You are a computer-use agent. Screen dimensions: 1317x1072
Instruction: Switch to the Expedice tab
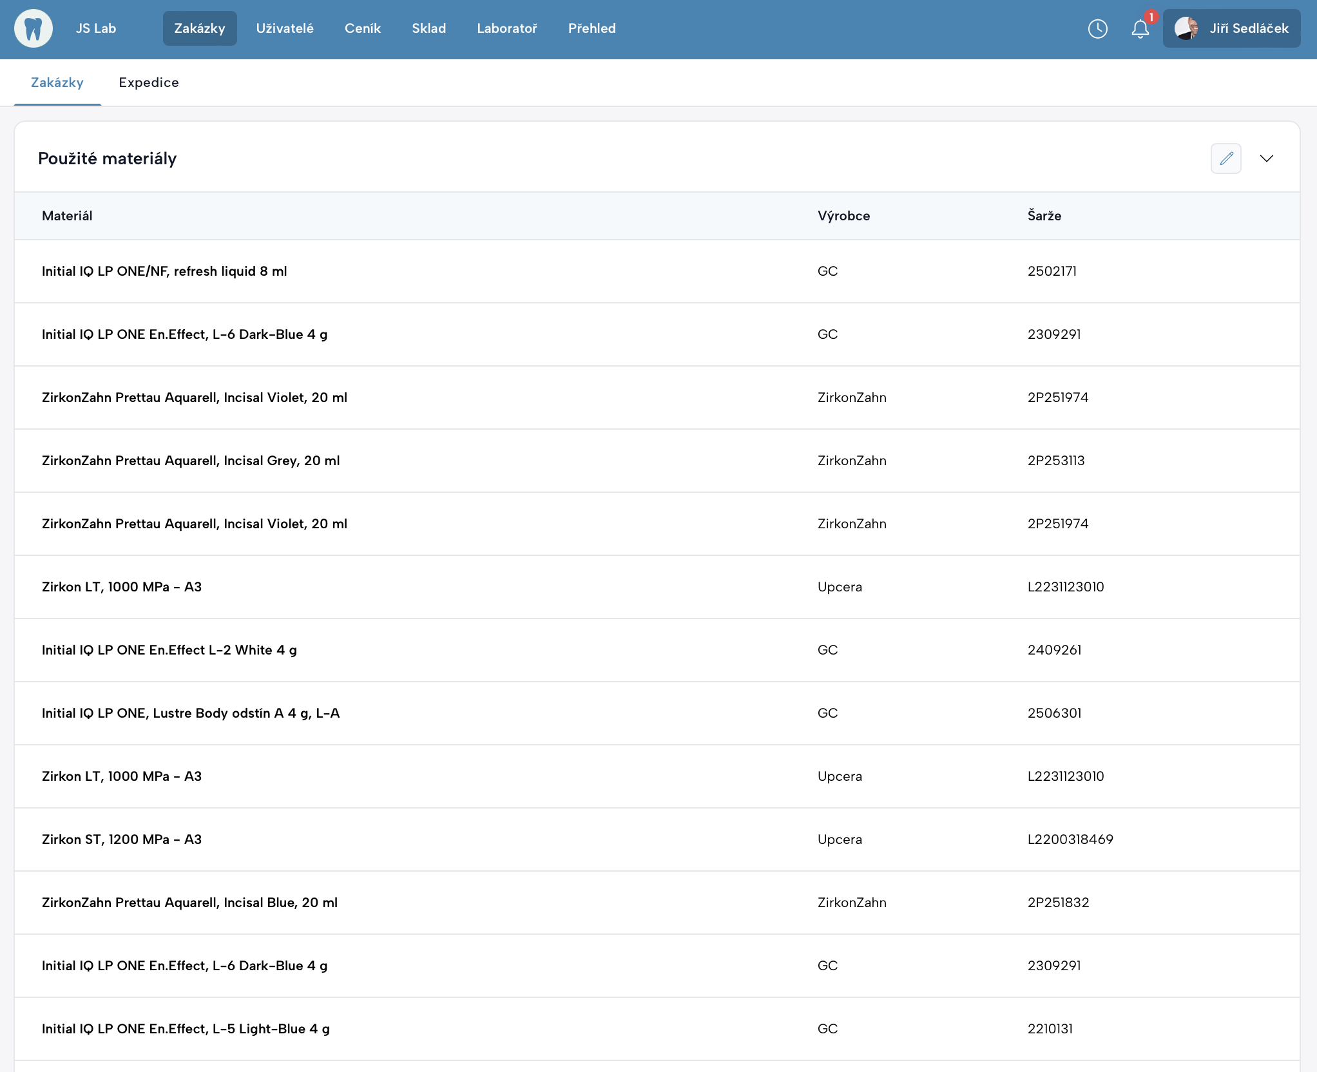[149, 82]
